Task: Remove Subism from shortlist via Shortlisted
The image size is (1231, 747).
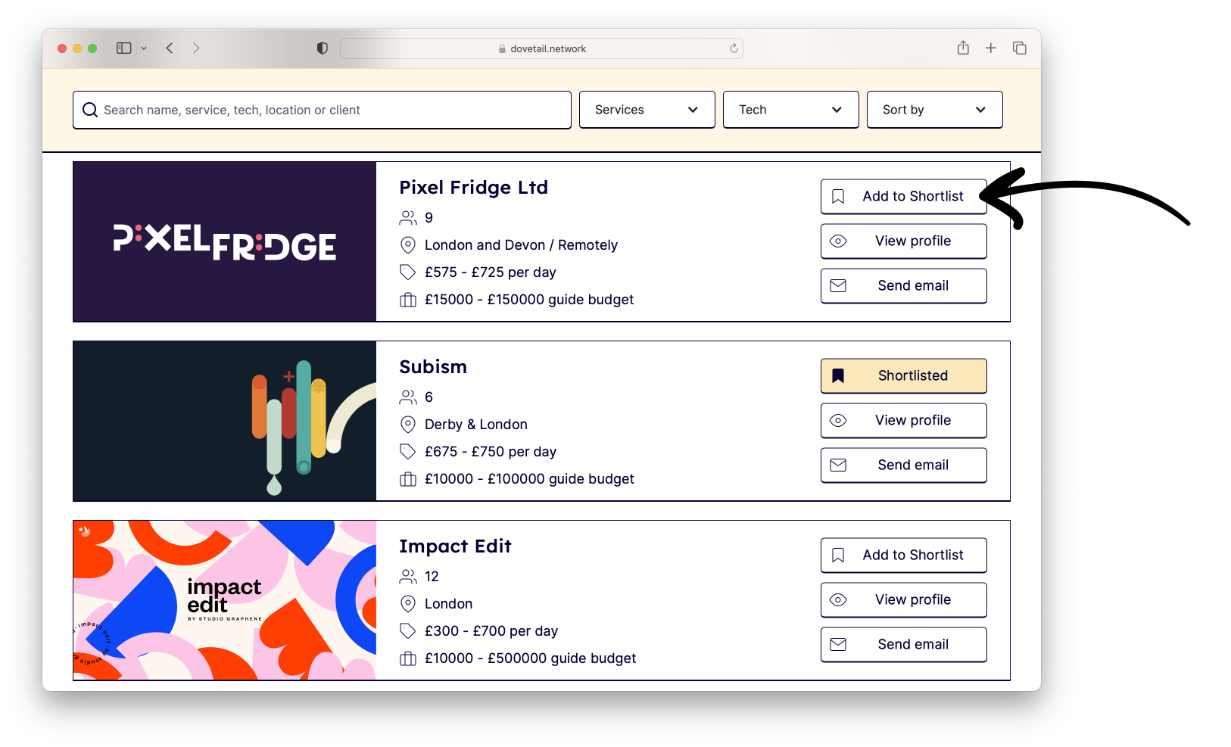Action: tap(903, 375)
